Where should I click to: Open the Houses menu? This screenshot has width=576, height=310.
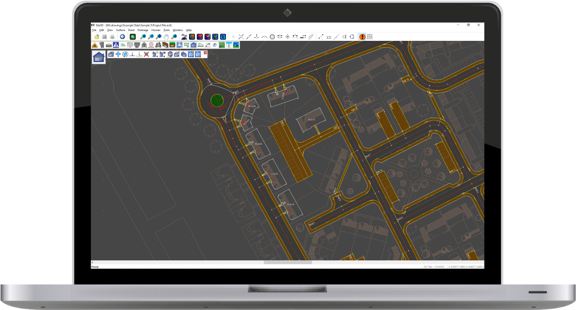coord(156,30)
